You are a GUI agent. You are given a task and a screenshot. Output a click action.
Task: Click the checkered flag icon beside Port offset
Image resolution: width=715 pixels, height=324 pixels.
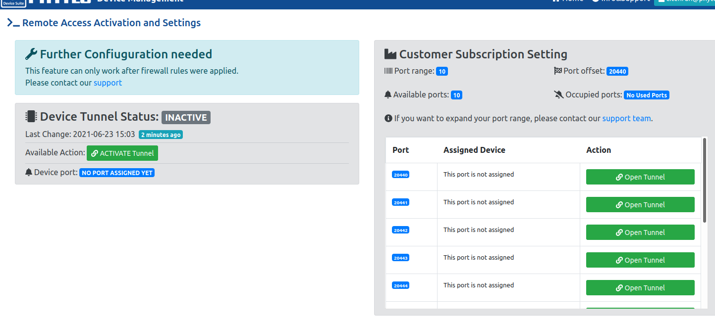point(558,71)
